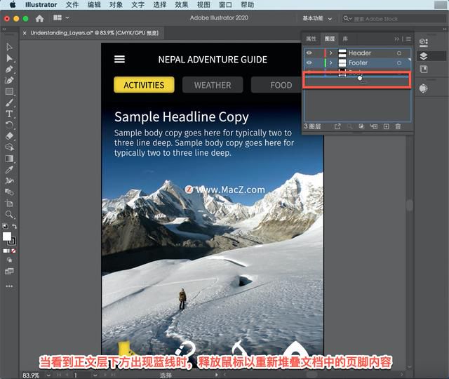Select the Paintbrush tool
This screenshot has height=379, width=449.
point(9,103)
